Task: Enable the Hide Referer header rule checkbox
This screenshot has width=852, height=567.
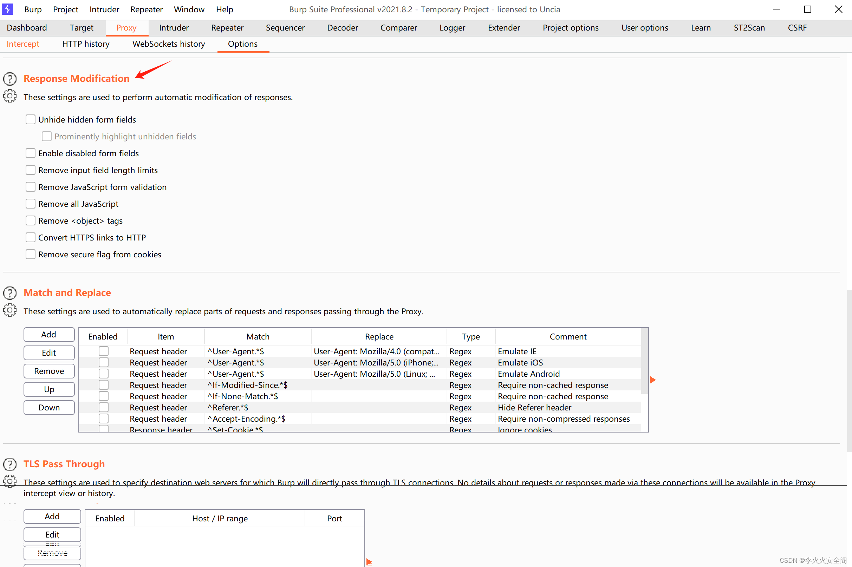Action: tap(104, 408)
